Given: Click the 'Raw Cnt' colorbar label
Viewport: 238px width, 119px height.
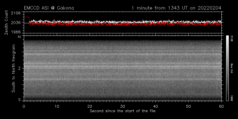Looking at the screenshot, I should point(232,68).
